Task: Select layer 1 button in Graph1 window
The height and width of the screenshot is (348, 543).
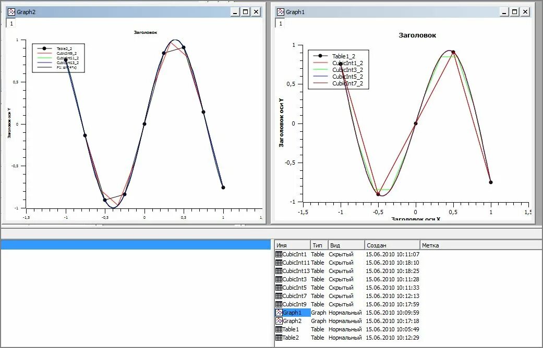Action: [280, 23]
